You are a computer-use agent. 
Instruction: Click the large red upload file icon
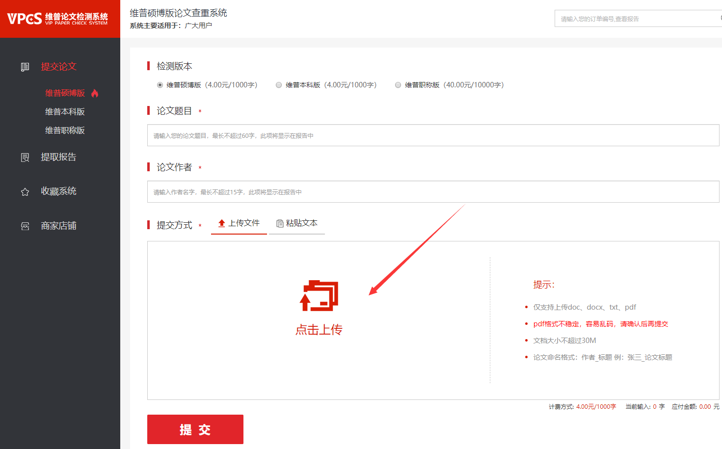[x=319, y=296]
